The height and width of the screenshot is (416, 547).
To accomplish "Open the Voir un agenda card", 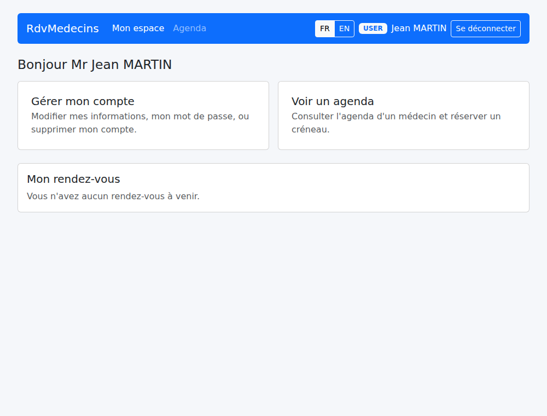I will click(x=404, y=115).
